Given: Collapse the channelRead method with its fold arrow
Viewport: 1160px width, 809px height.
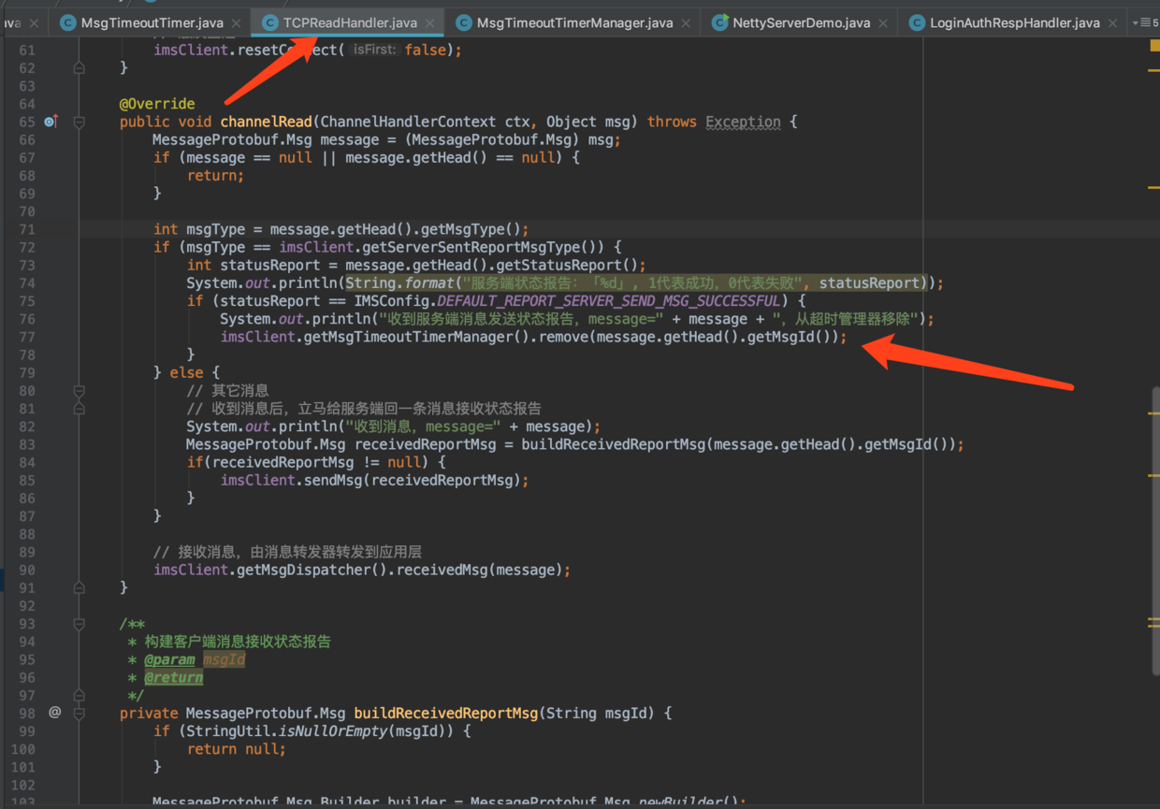Looking at the screenshot, I should pos(79,121).
